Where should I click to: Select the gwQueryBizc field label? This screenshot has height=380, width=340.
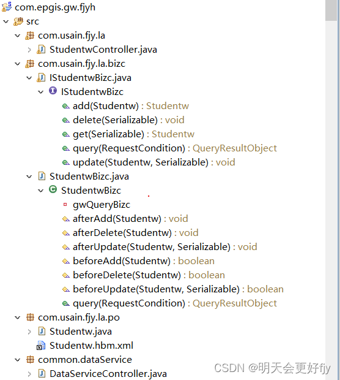coord(102,205)
